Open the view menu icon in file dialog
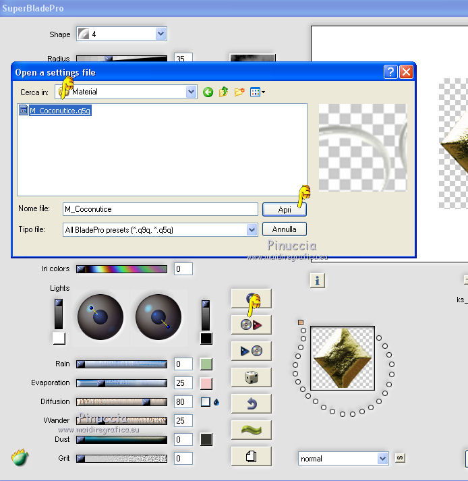The image size is (468, 481). tap(258, 92)
